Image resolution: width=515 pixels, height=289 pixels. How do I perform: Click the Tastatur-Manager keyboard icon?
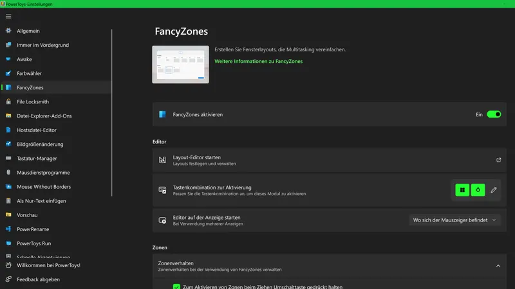tap(8, 158)
